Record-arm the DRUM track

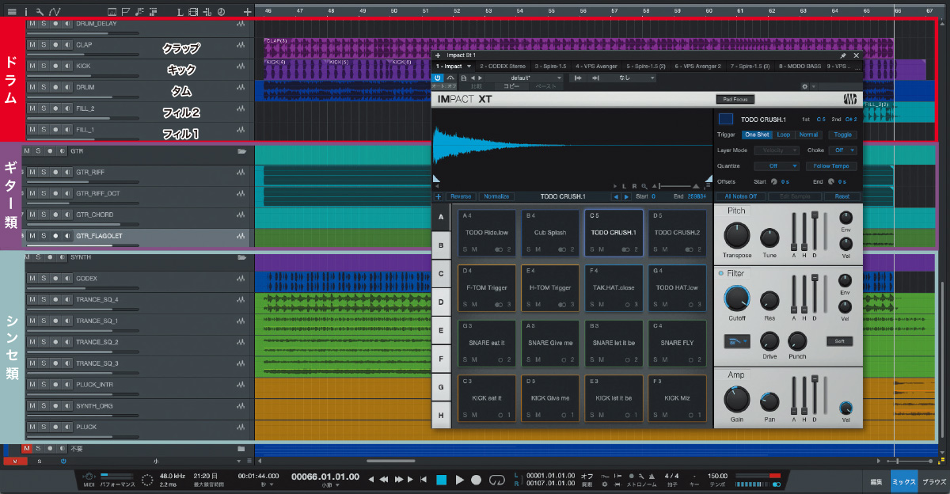click(x=55, y=87)
